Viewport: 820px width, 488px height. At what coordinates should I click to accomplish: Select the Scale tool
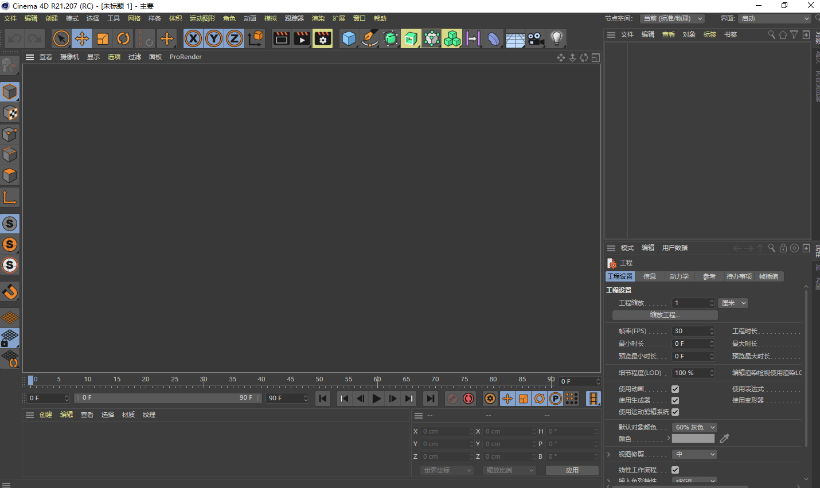pos(103,38)
